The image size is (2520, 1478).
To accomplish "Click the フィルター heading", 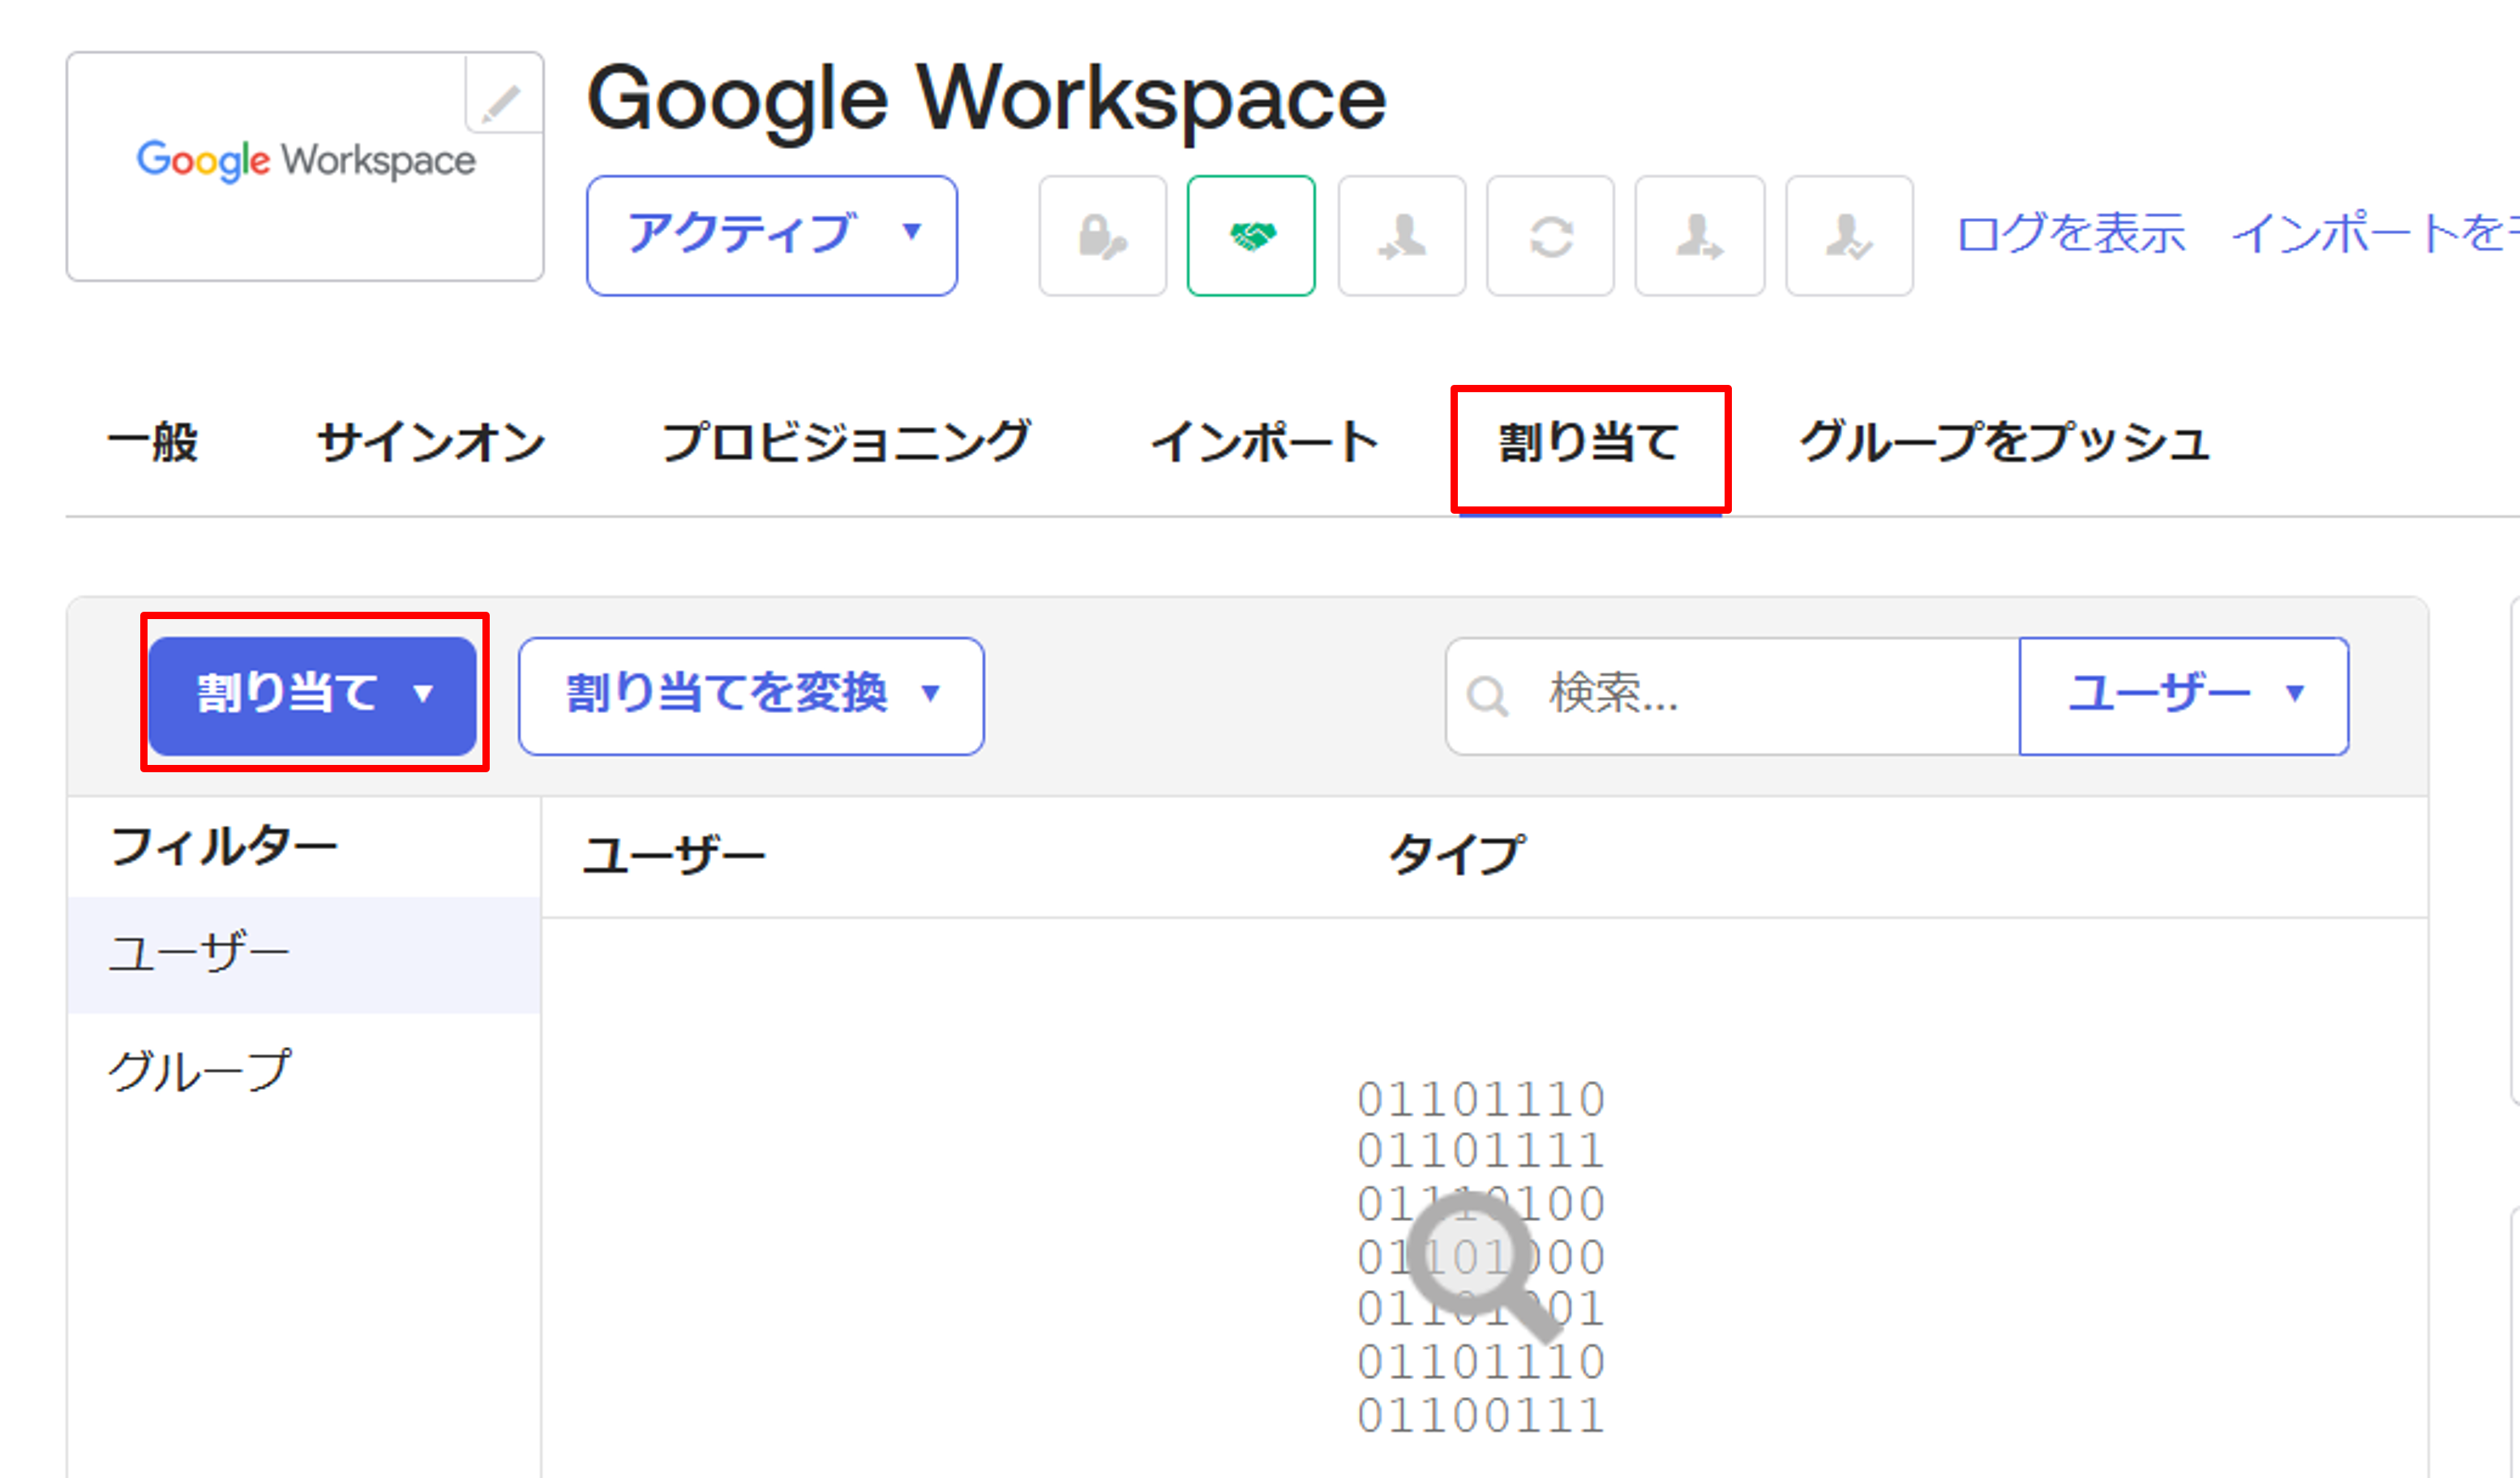I will click(224, 848).
